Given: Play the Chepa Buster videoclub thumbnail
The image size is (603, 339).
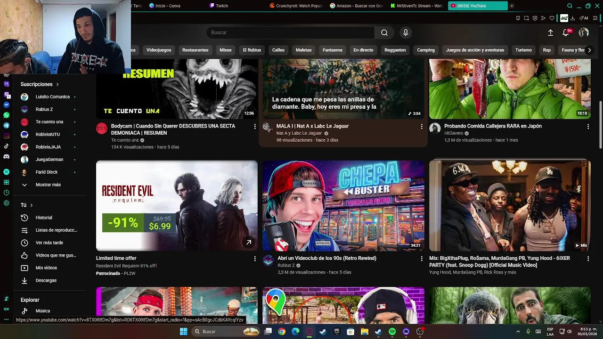Looking at the screenshot, I should point(343,206).
